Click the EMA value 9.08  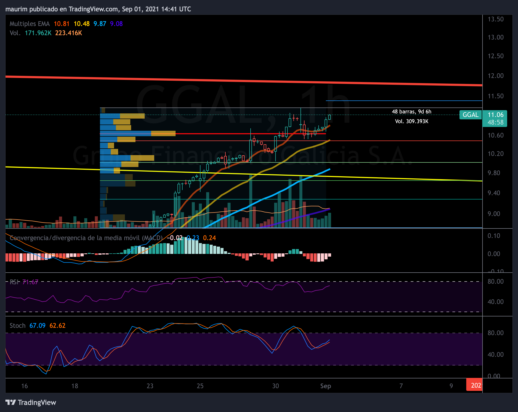116,24
